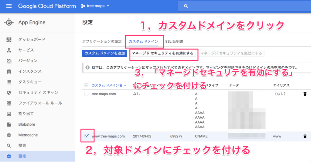Click the Memcache chip icon
The height and width of the screenshot is (162, 311).
(x=9, y=135)
